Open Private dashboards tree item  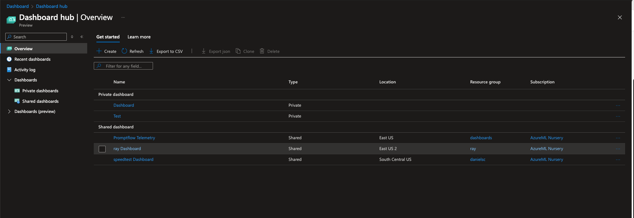click(40, 91)
